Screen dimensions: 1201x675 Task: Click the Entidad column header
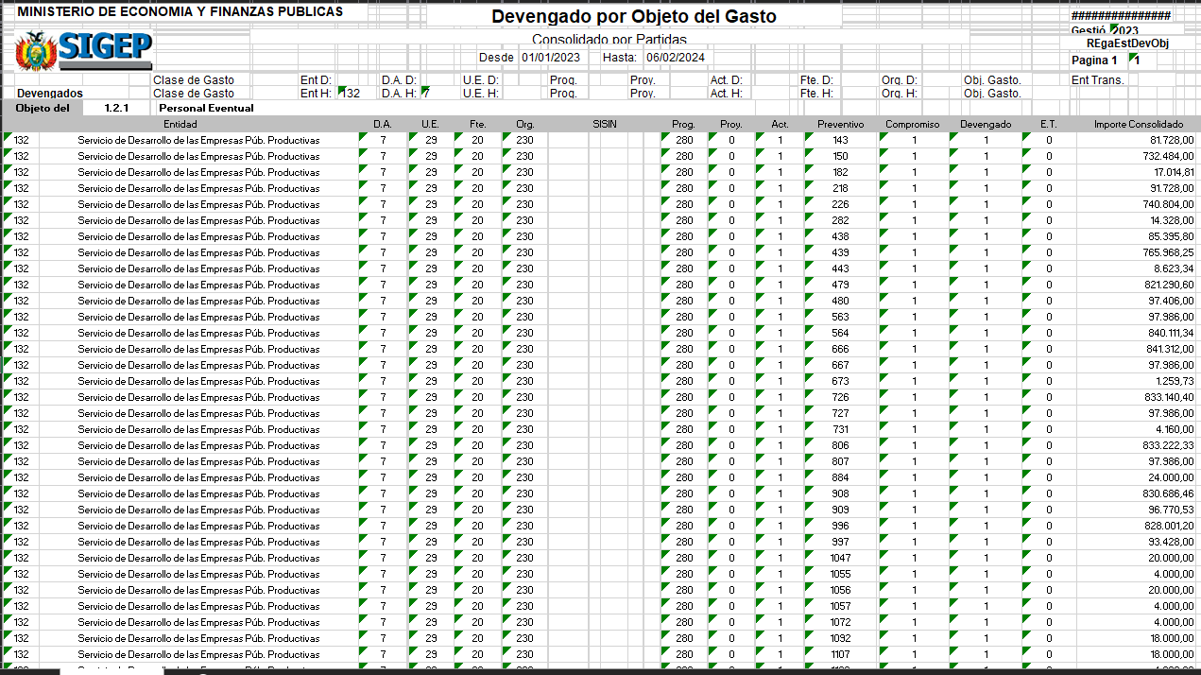click(180, 124)
